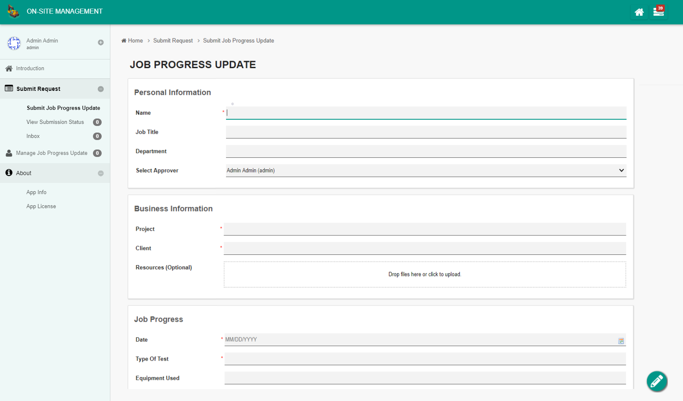Select Submit Job Progress Update in the sidebar
The image size is (683, 401).
click(63, 108)
